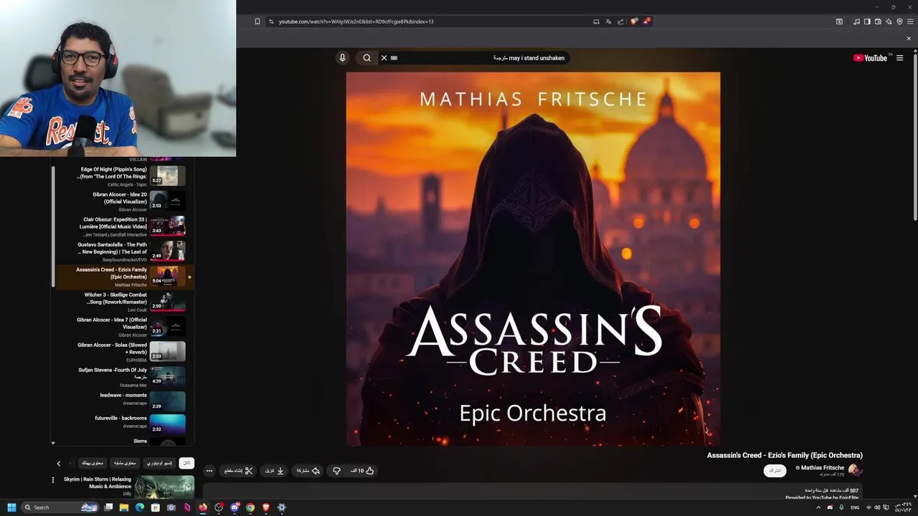Screen dimensions: 918x516
Task: Click the download video button
Action: click(x=275, y=471)
